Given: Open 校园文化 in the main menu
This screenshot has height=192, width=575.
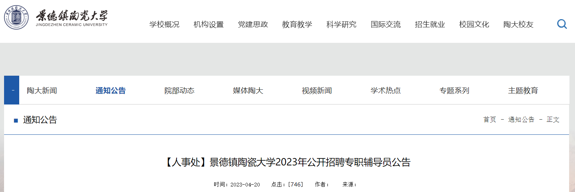Looking at the screenshot, I should click(474, 24).
